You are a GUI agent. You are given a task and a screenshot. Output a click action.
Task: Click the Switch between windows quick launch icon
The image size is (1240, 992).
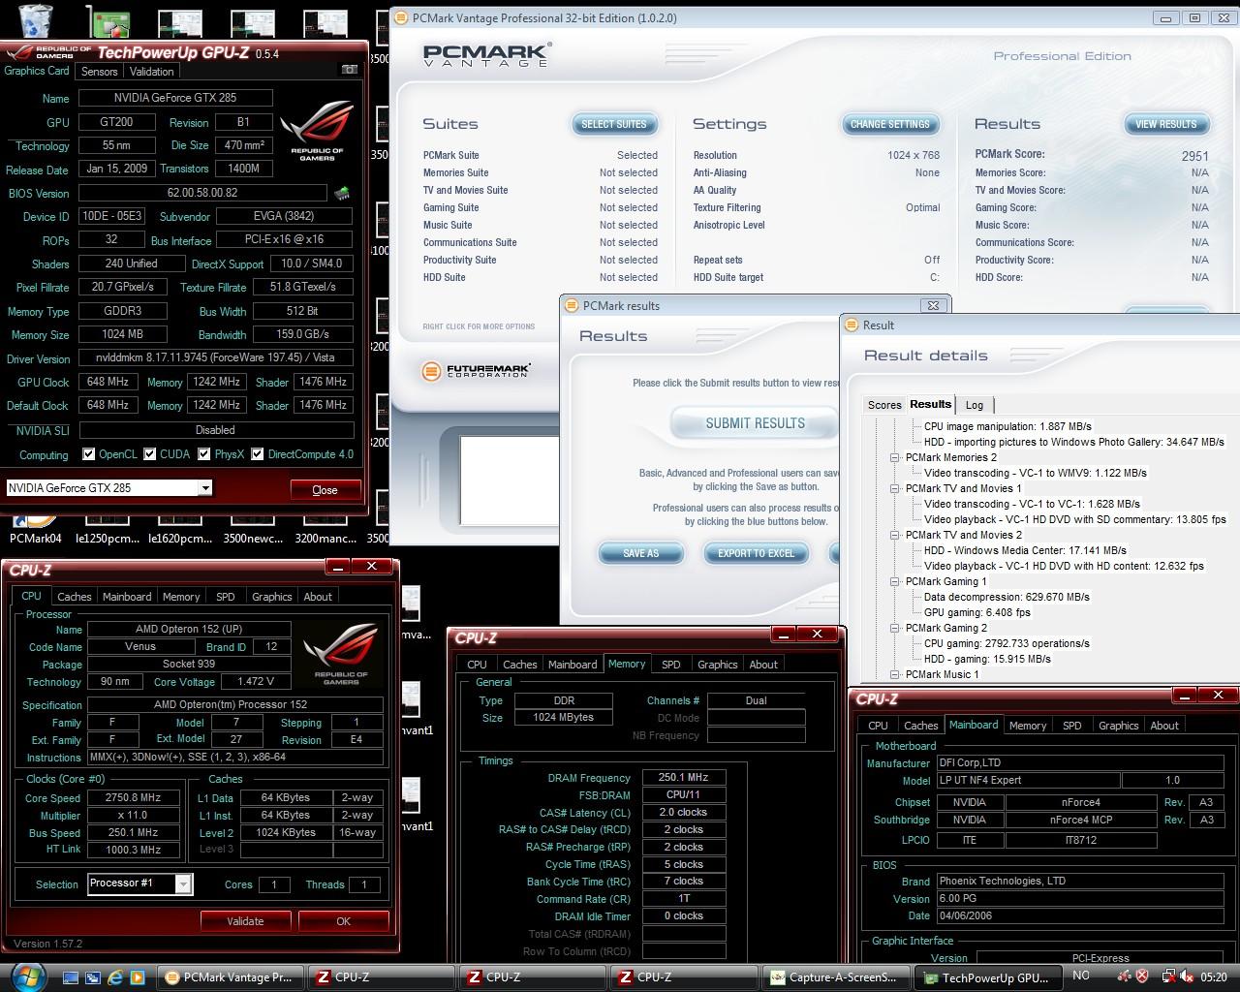[x=94, y=977]
